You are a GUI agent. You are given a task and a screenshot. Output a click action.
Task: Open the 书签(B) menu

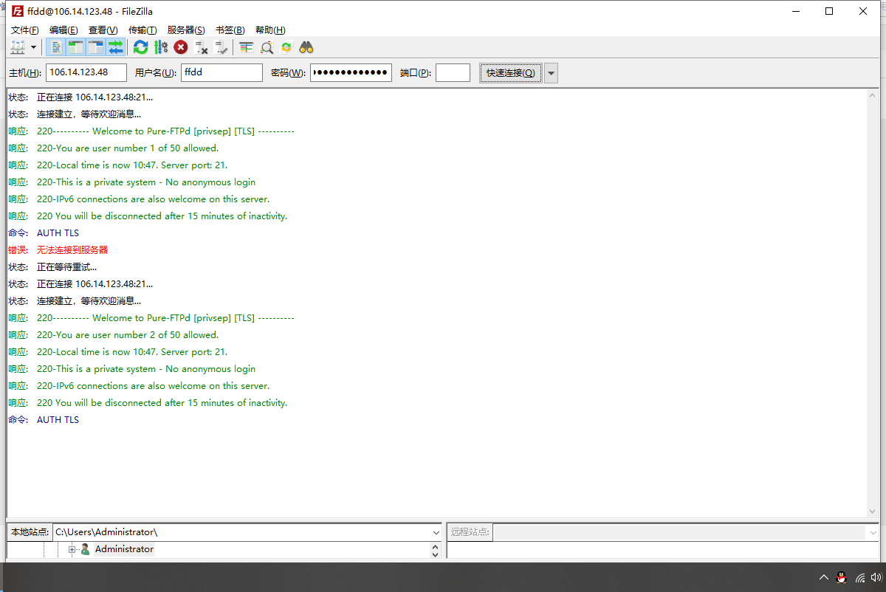click(x=230, y=30)
